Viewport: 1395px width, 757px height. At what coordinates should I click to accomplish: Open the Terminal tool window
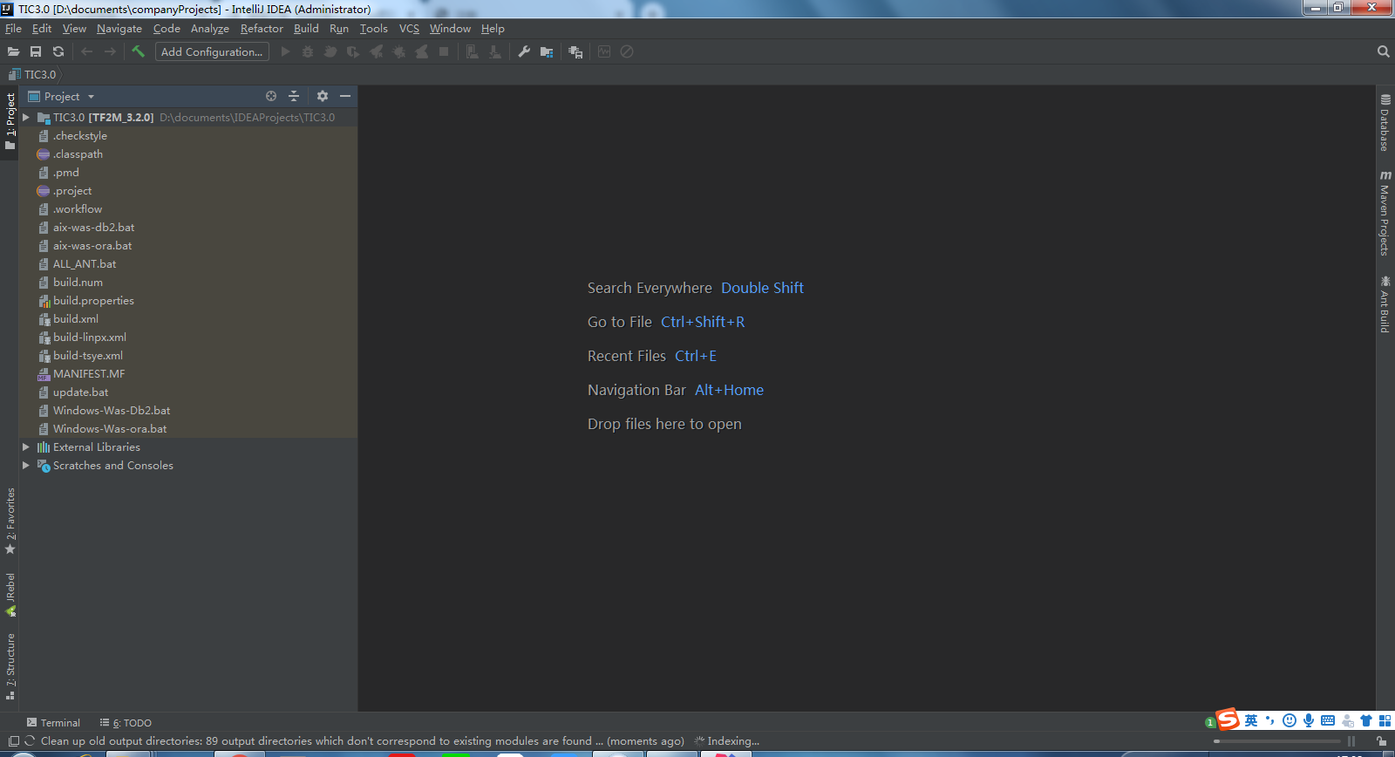[x=53, y=722]
